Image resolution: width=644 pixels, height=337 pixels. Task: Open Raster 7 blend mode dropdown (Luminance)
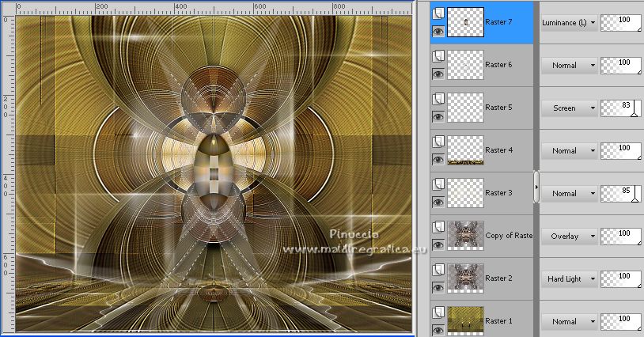pyautogui.click(x=569, y=23)
